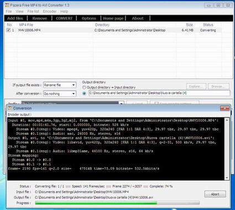Click CONVERT in the toolbar

click(x=64, y=18)
